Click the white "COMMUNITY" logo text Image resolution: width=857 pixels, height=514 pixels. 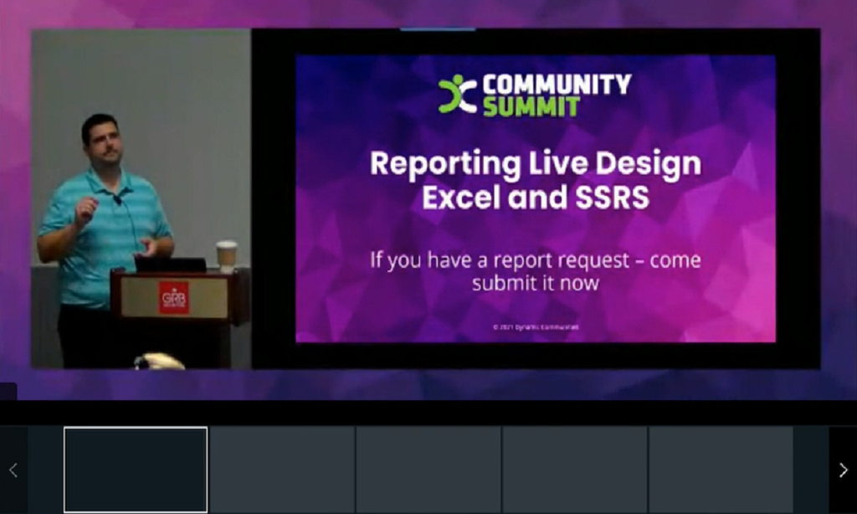pyautogui.click(x=557, y=85)
